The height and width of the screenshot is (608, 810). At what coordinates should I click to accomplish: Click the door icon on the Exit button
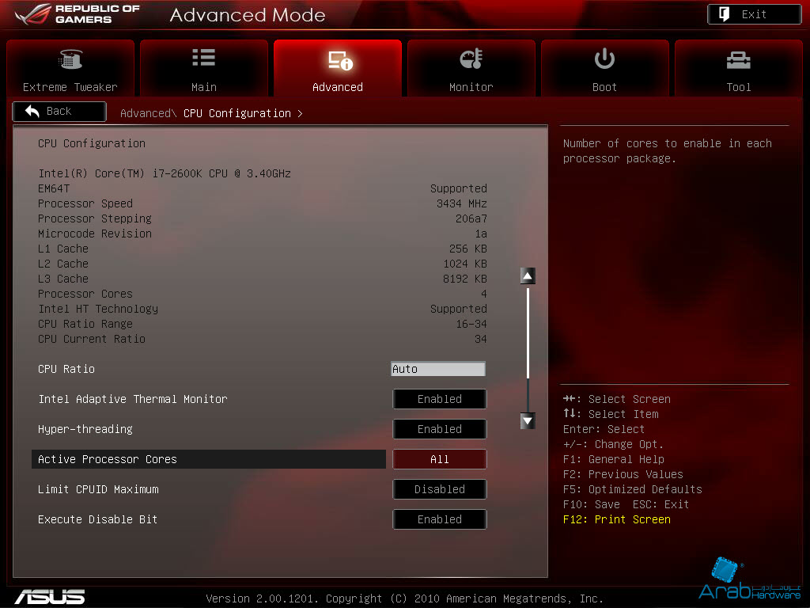pyautogui.click(x=725, y=14)
